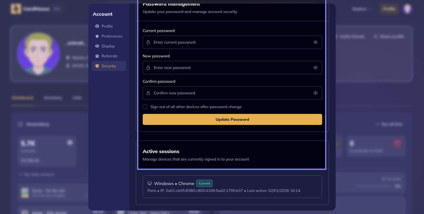Reveal the new password using eye toggle
The width and height of the screenshot is (424, 214).
pyautogui.click(x=316, y=68)
